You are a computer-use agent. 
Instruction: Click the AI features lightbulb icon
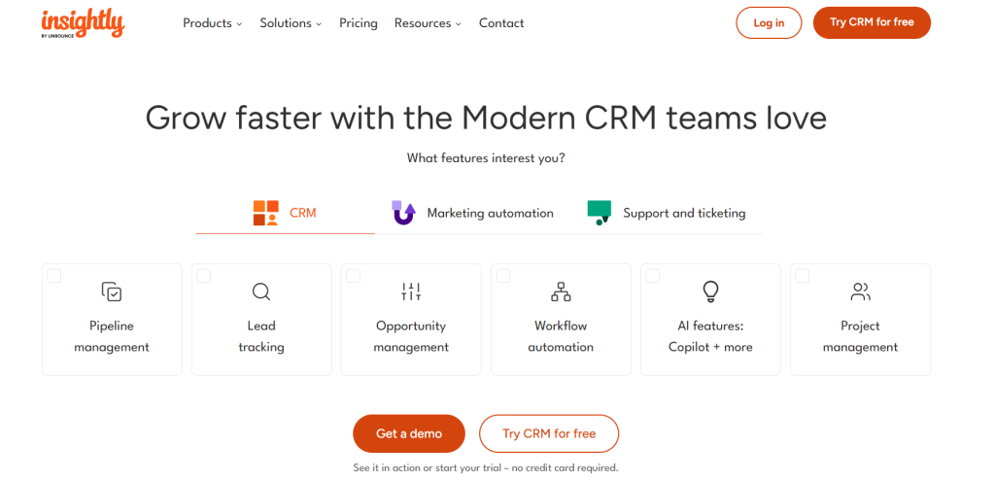(710, 291)
